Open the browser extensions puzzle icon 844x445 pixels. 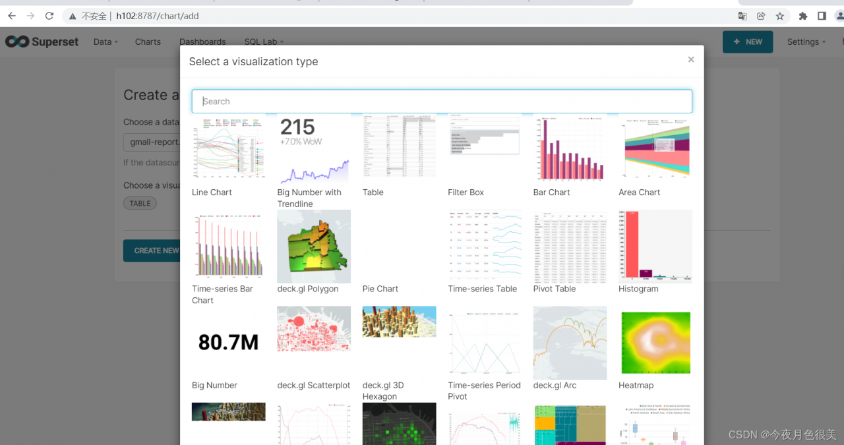click(803, 16)
